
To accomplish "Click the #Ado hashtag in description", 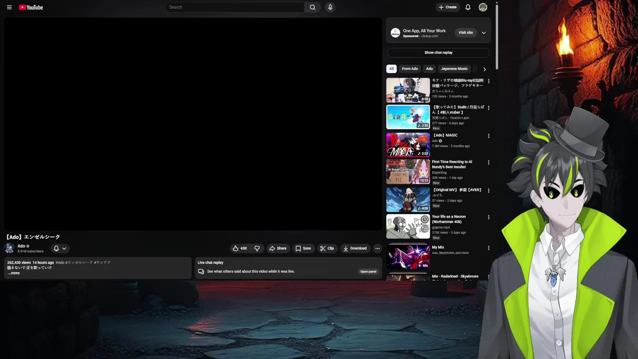I will [x=60, y=262].
